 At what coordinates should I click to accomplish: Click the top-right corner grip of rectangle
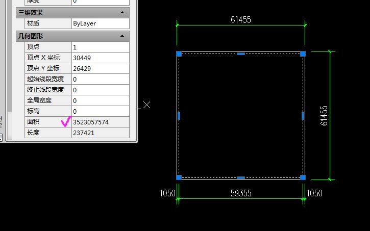(303, 54)
